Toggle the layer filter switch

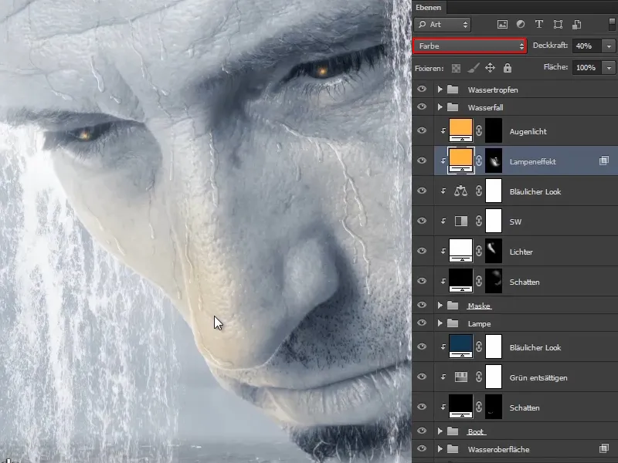tap(613, 25)
